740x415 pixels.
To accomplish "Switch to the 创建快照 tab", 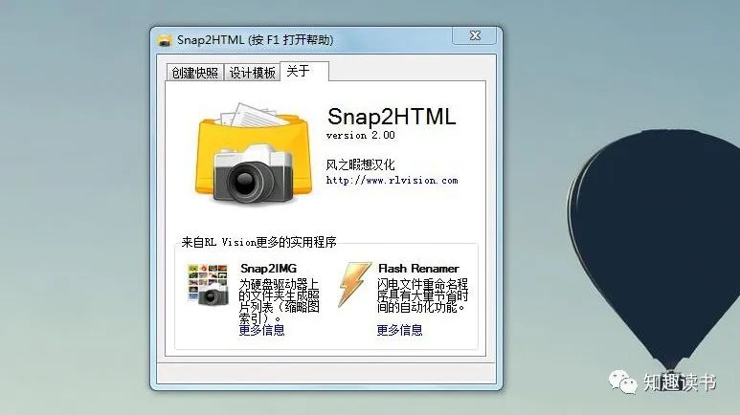I will (195, 73).
